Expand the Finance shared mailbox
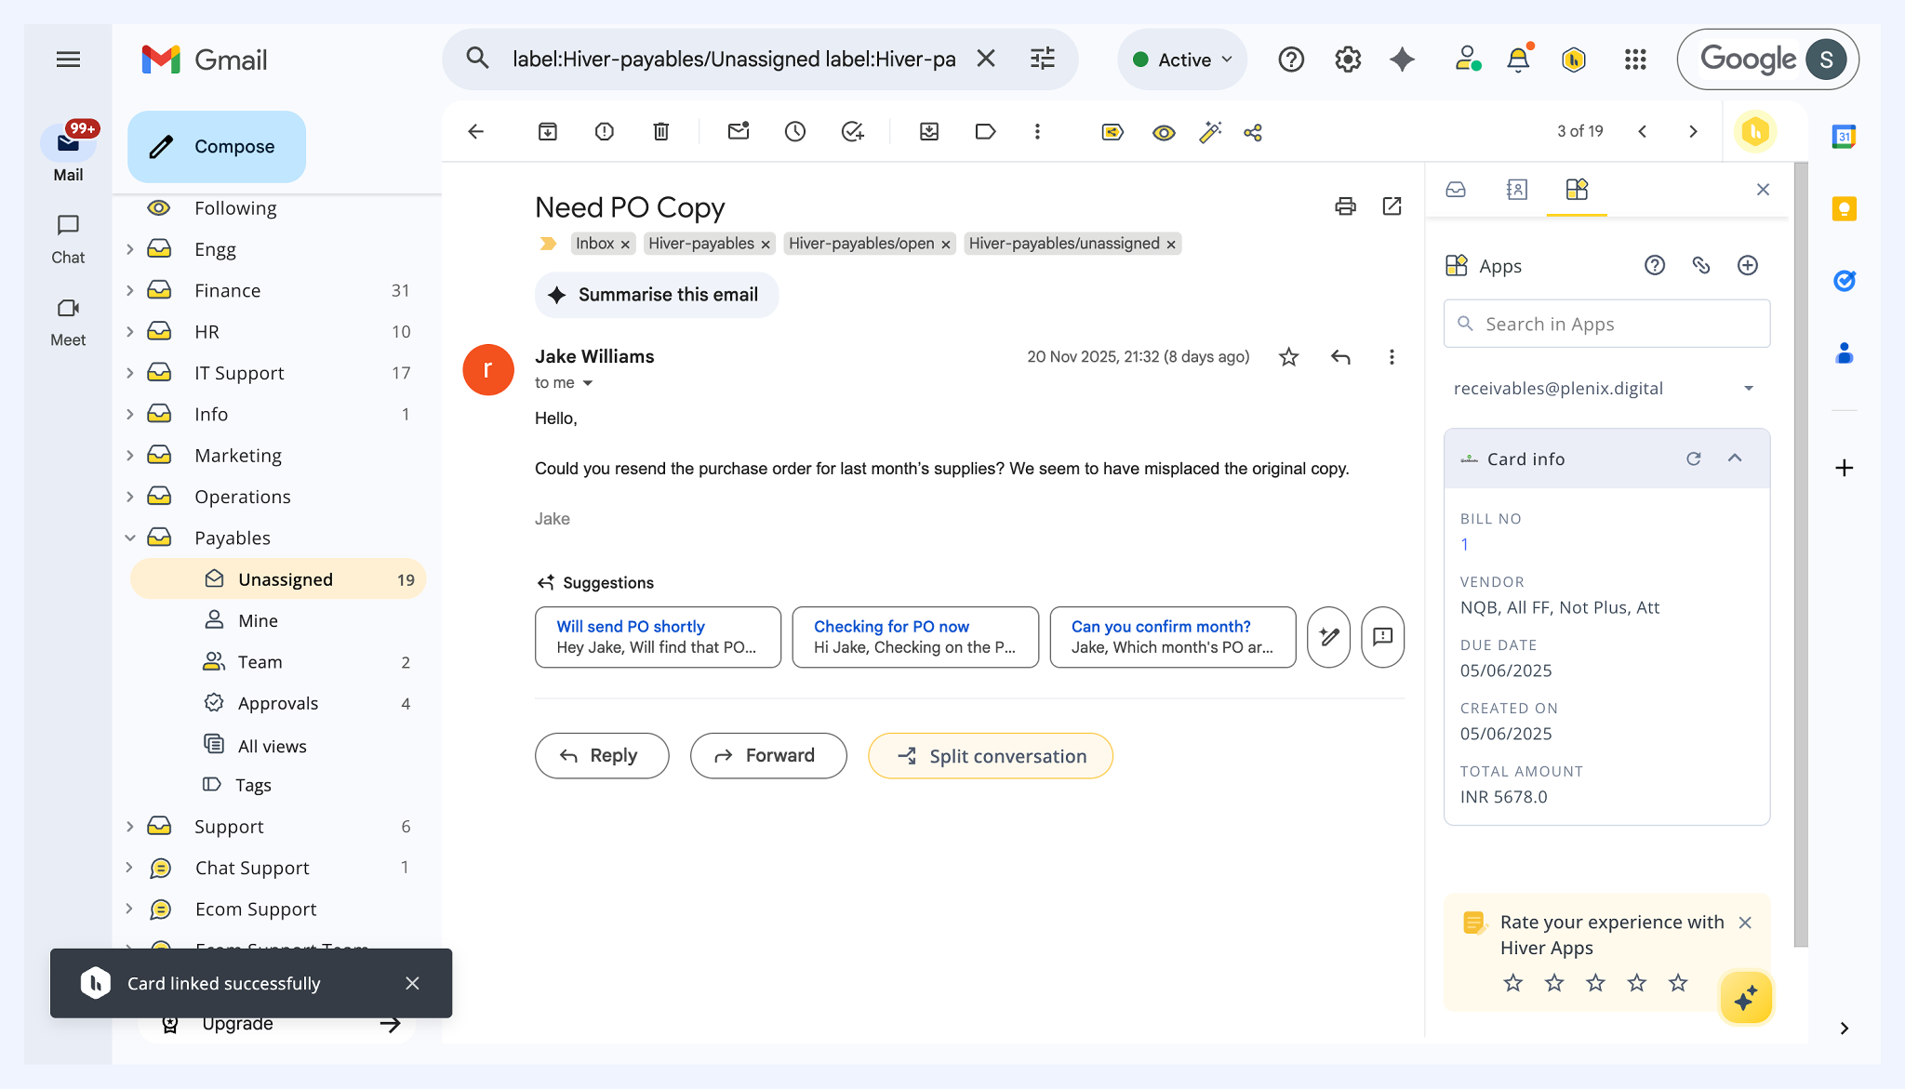 tap(130, 290)
